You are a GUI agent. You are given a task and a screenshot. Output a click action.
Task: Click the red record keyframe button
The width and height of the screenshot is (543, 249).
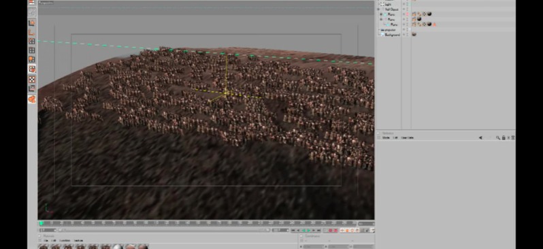coord(331,231)
